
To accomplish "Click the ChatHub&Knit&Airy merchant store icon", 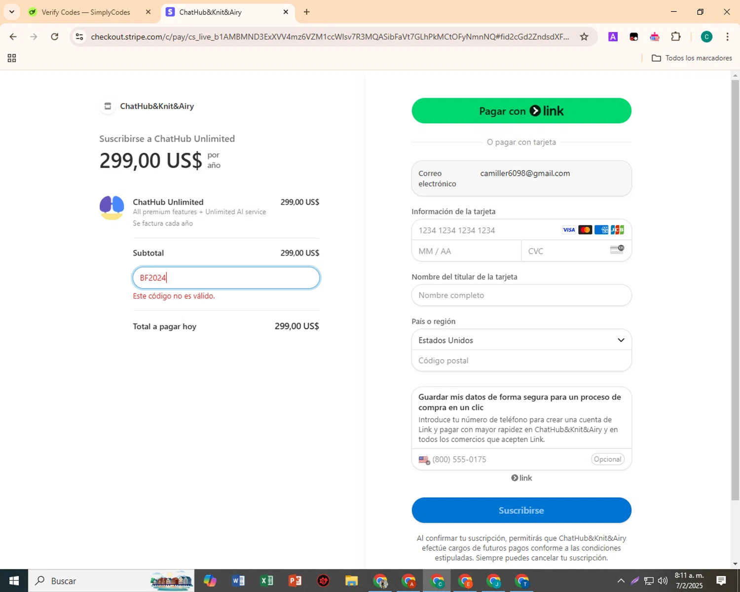I will click(x=108, y=106).
